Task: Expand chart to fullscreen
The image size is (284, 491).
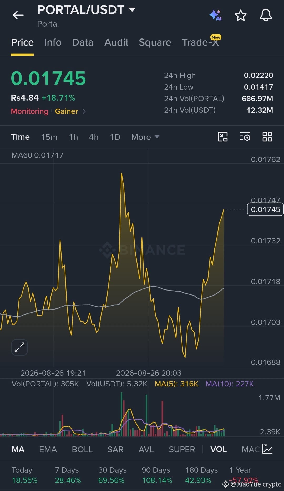Action: [x=19, y=347]
